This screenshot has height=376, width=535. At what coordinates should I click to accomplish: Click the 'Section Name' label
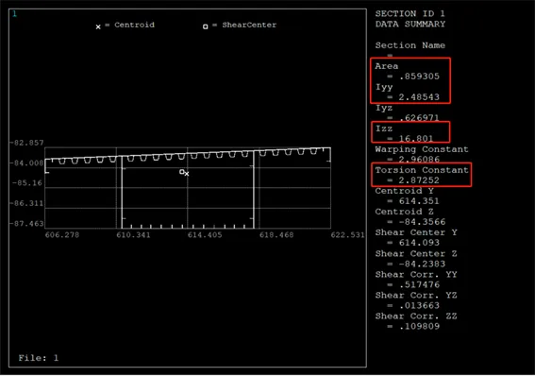point(410,45)
